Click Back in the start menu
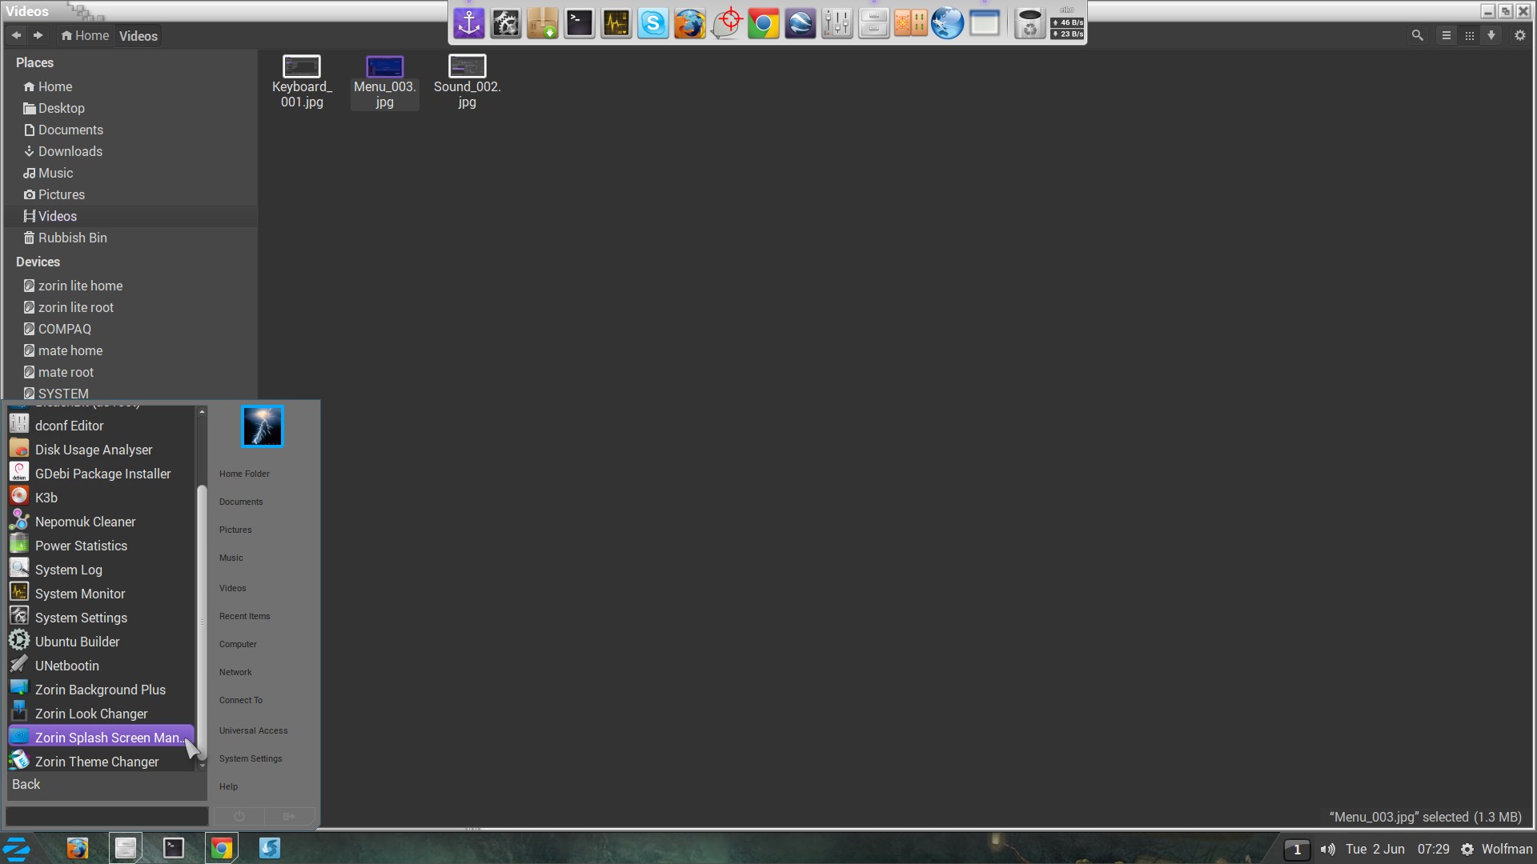 click(x=26, y=784)
